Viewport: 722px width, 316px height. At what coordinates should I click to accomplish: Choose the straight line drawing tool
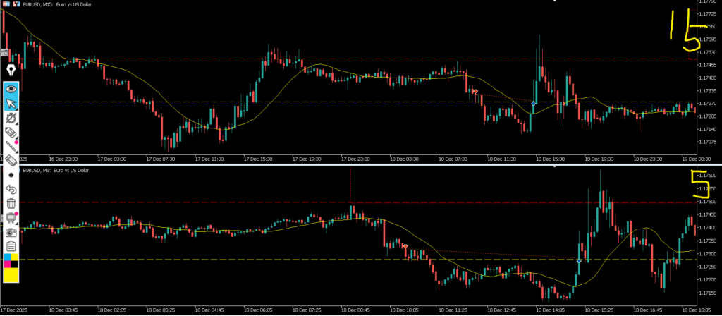pos(11,147)
